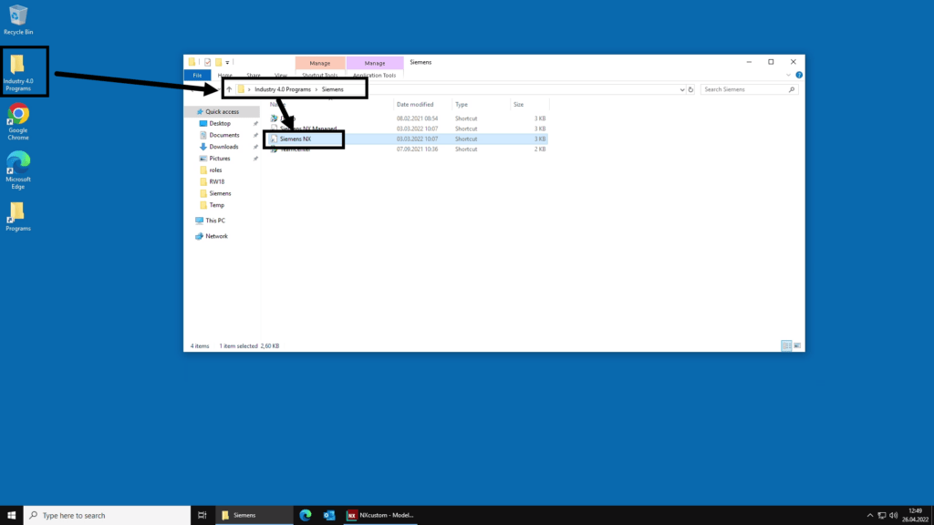Image resolution: width=934 pixels, height=525 pixels.
Task: Click the Search Siemens input field
Action: pyautogui.click(x=743, y=89)
